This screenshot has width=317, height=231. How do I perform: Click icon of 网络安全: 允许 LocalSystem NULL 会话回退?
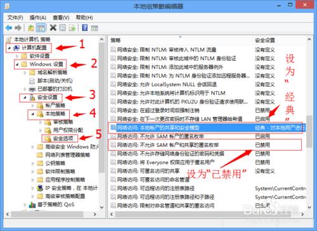(113, 84)
